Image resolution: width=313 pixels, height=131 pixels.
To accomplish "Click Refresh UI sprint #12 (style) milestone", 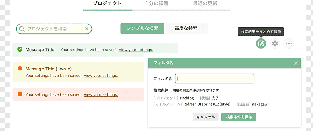I will coord(207,104).
